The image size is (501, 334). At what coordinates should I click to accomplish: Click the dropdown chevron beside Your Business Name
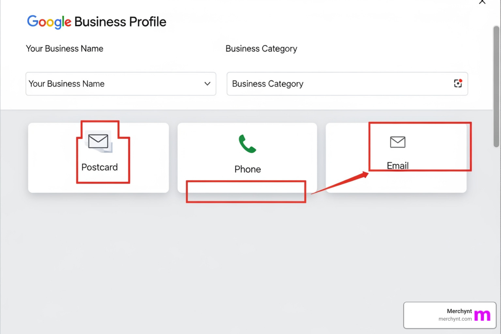point(207,84)
